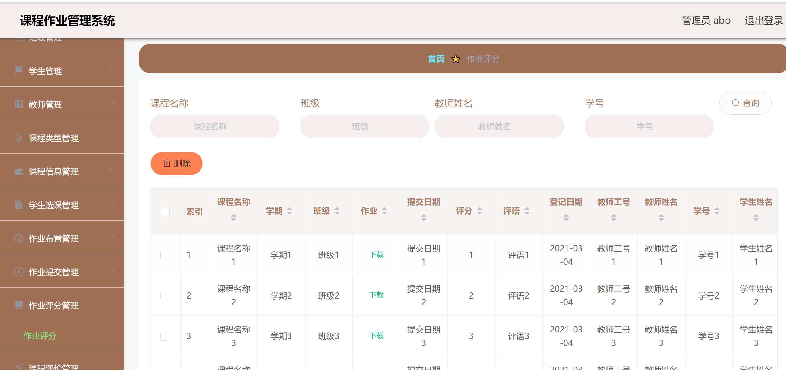Viewport: 786px width, 370px height.
Task: Click the 查询 search button
Action: coord(746,102)
